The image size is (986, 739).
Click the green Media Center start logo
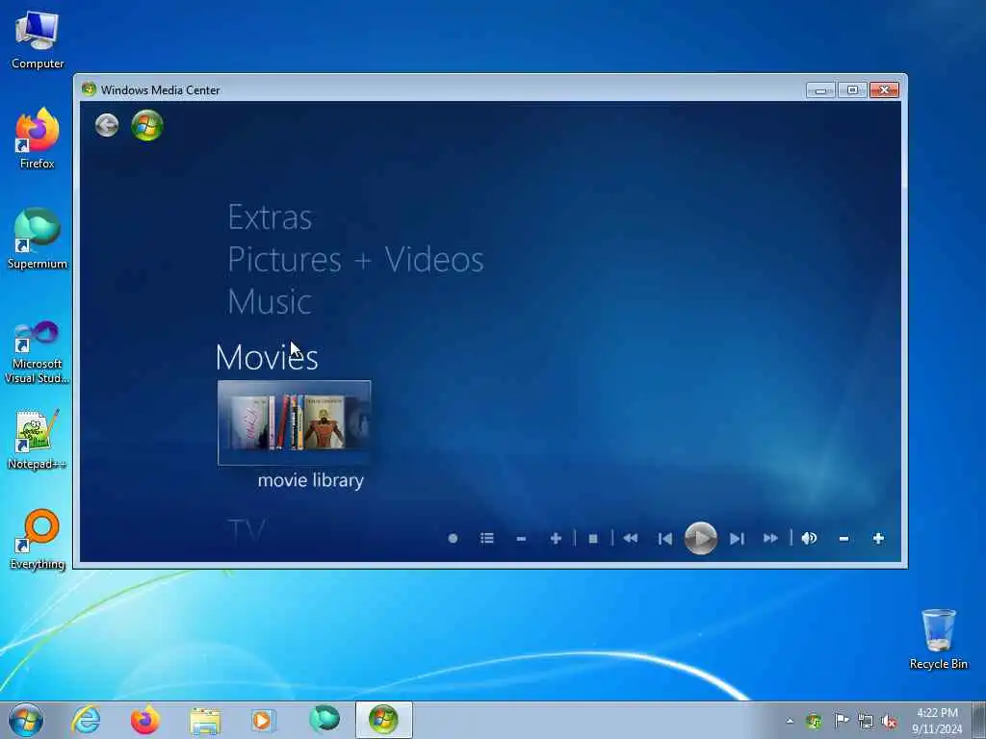147,125
